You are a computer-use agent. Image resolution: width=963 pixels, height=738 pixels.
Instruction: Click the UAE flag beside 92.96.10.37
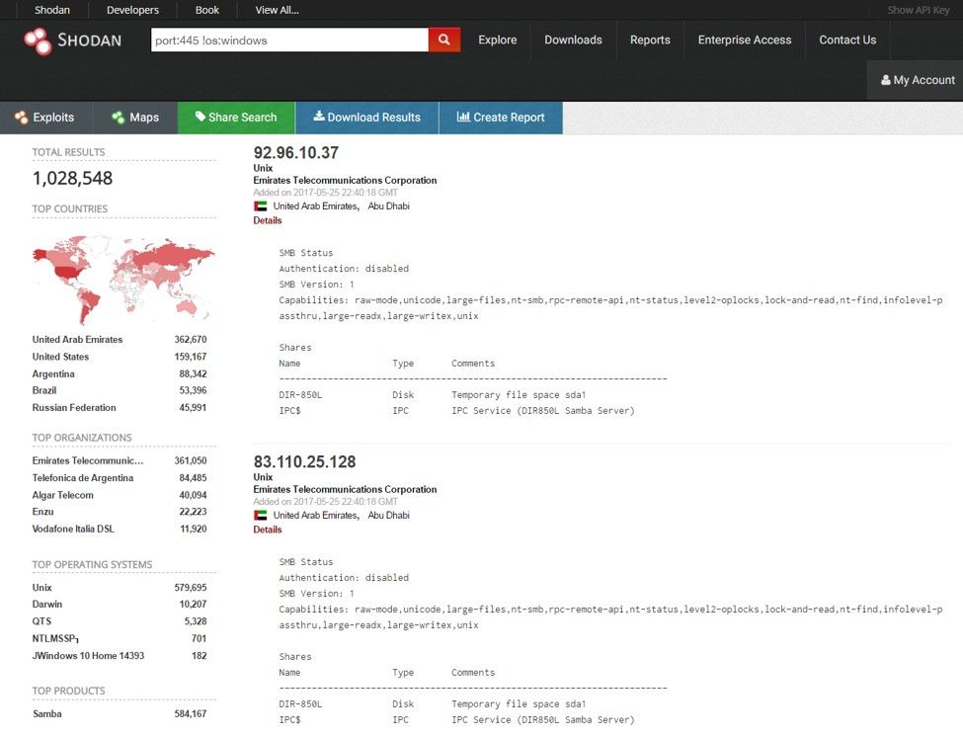(x=262, y=205)
